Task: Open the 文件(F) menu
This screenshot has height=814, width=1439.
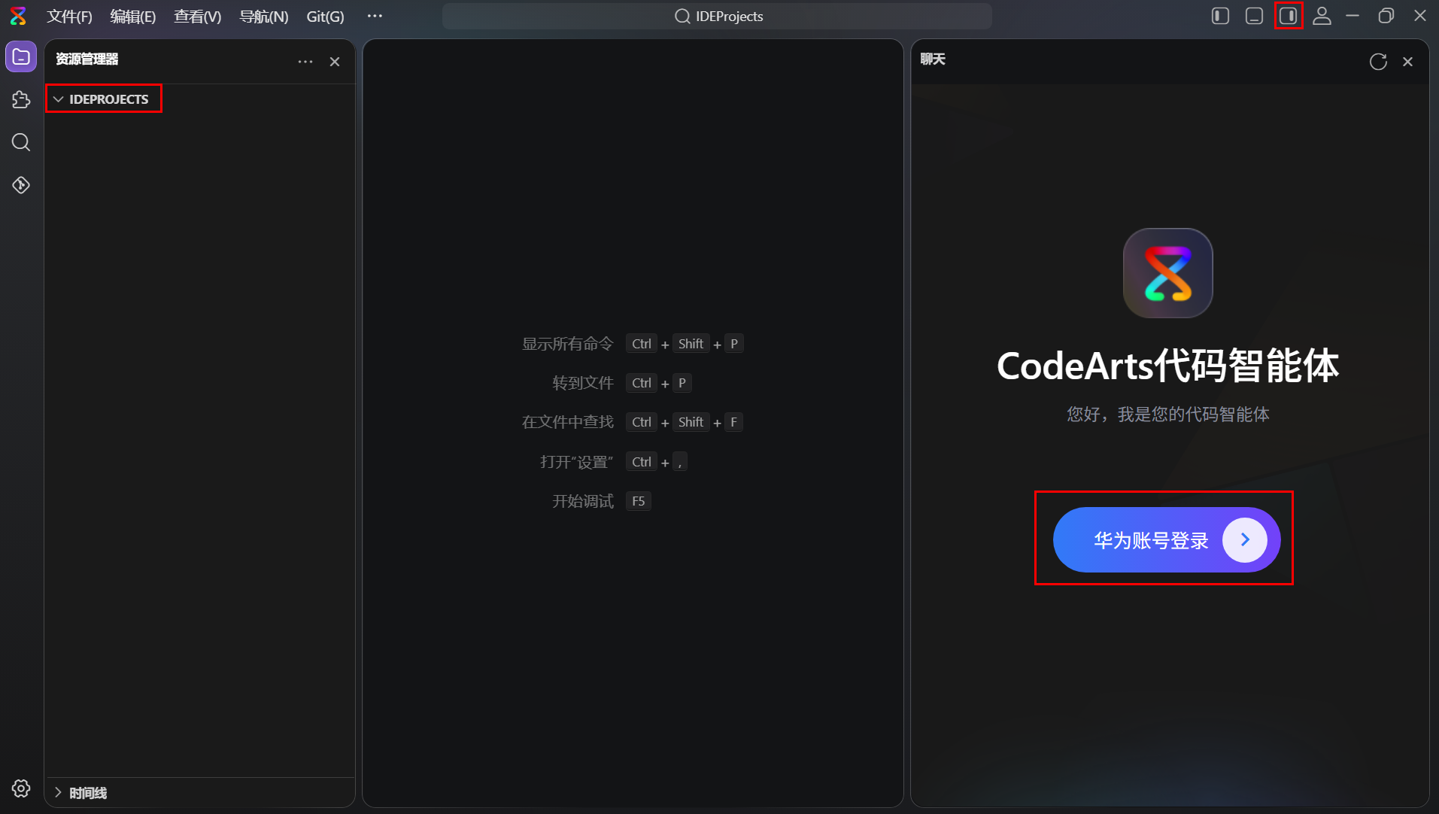Action: click(69, 17)
